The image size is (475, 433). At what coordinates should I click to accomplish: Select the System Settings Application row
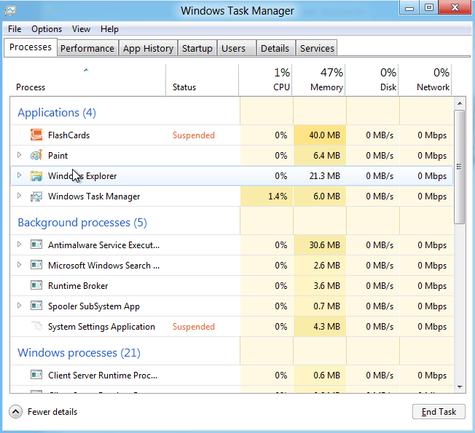click(232, 327)
